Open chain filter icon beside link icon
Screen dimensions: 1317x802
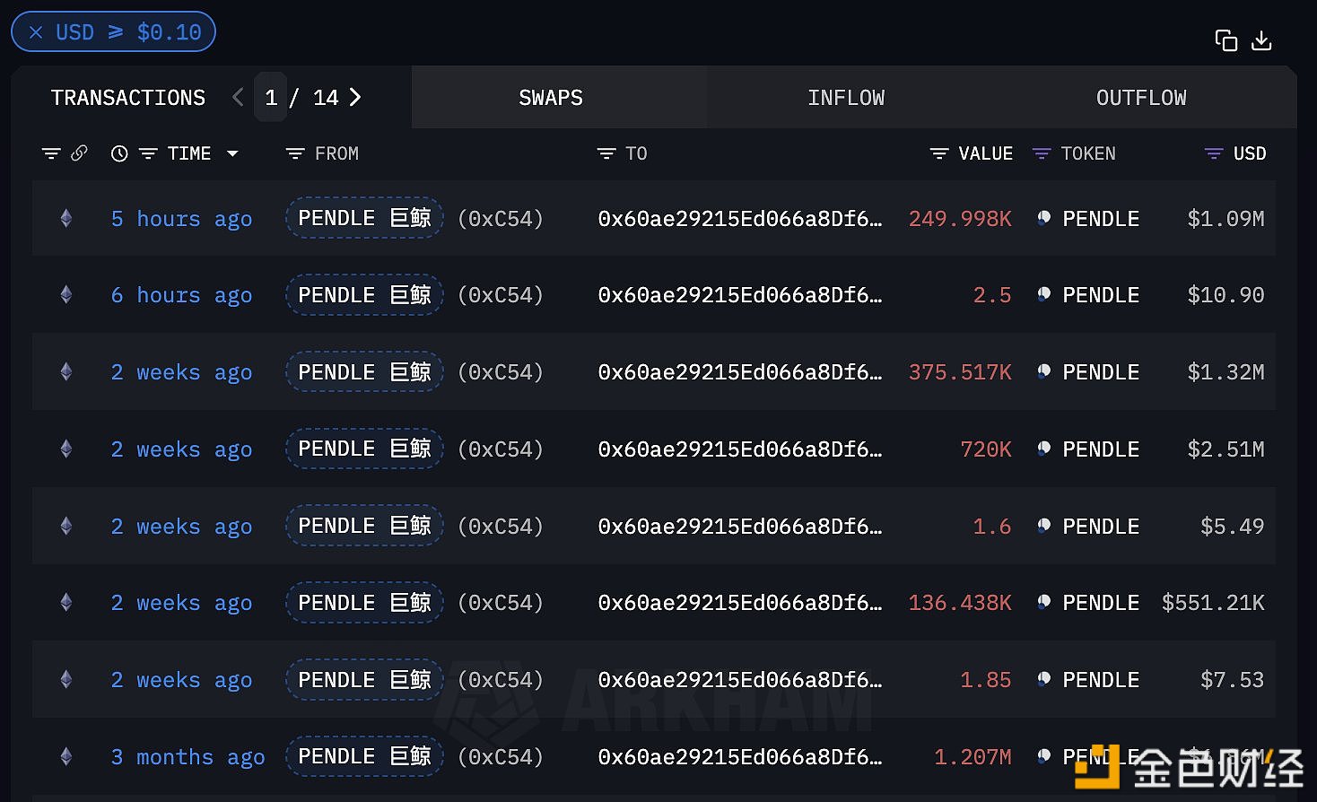click(51, 153)
